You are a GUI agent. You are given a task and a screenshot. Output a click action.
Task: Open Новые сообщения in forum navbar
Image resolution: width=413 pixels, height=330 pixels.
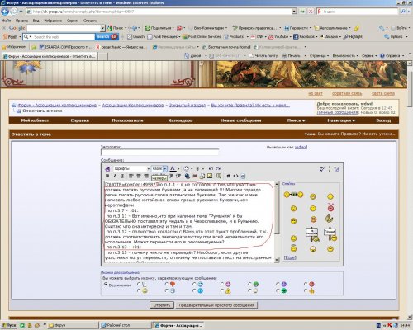point(240,120)
